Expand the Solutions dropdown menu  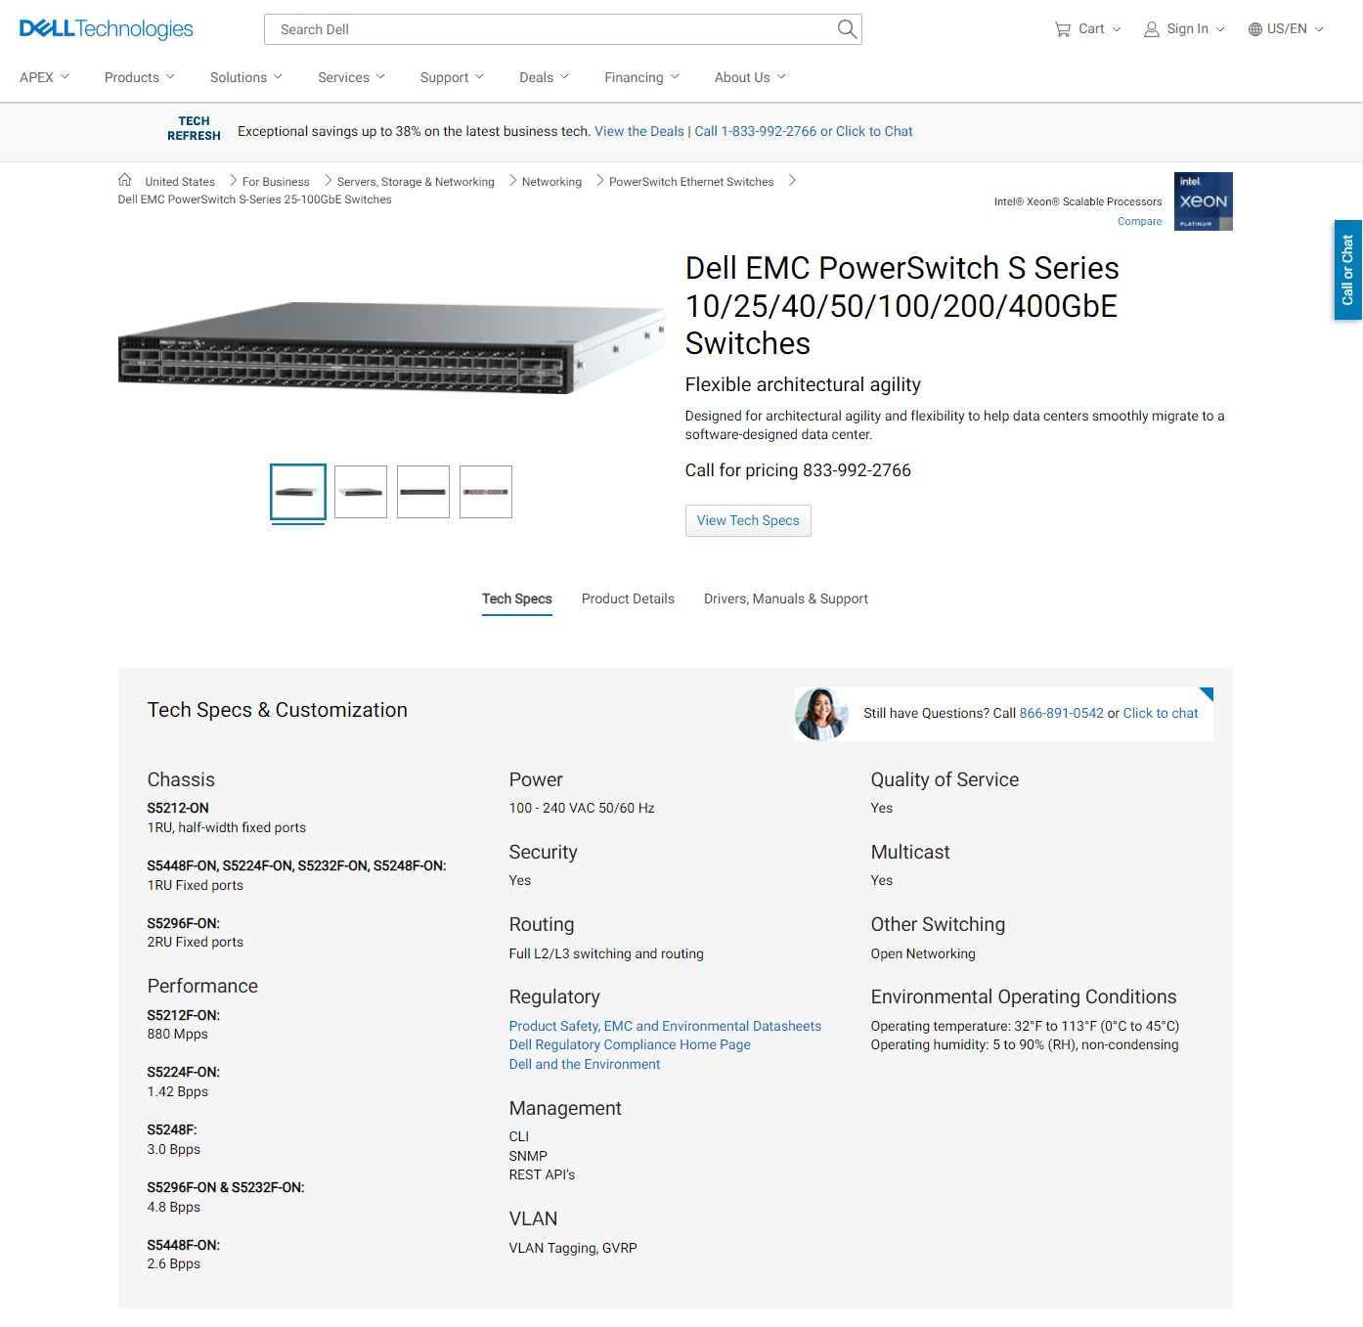(x=245, y=77)
